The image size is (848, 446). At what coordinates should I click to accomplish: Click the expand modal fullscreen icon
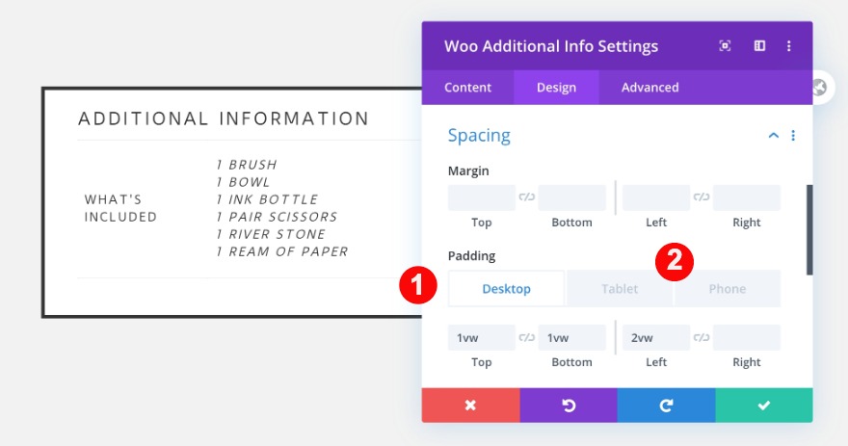click(725, 46)
